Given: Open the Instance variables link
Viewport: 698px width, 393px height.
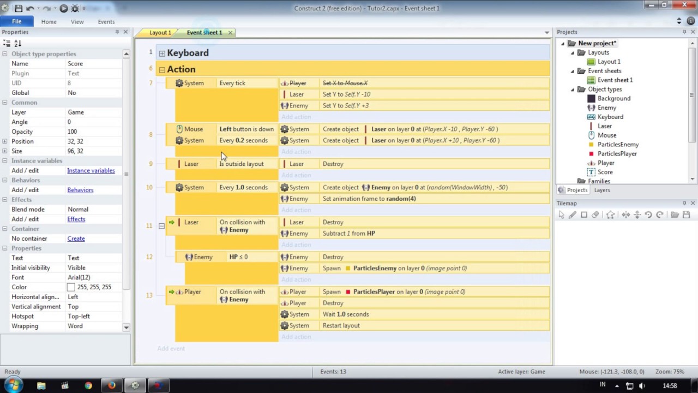Looking at the screenshot, I should tap(91, 171).
